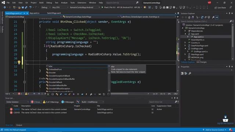Image resolution: width=235 pixels, height=132 pixels.
Task: Open Entire Solution scope dropdown
Action: click(x=17, y=102)
